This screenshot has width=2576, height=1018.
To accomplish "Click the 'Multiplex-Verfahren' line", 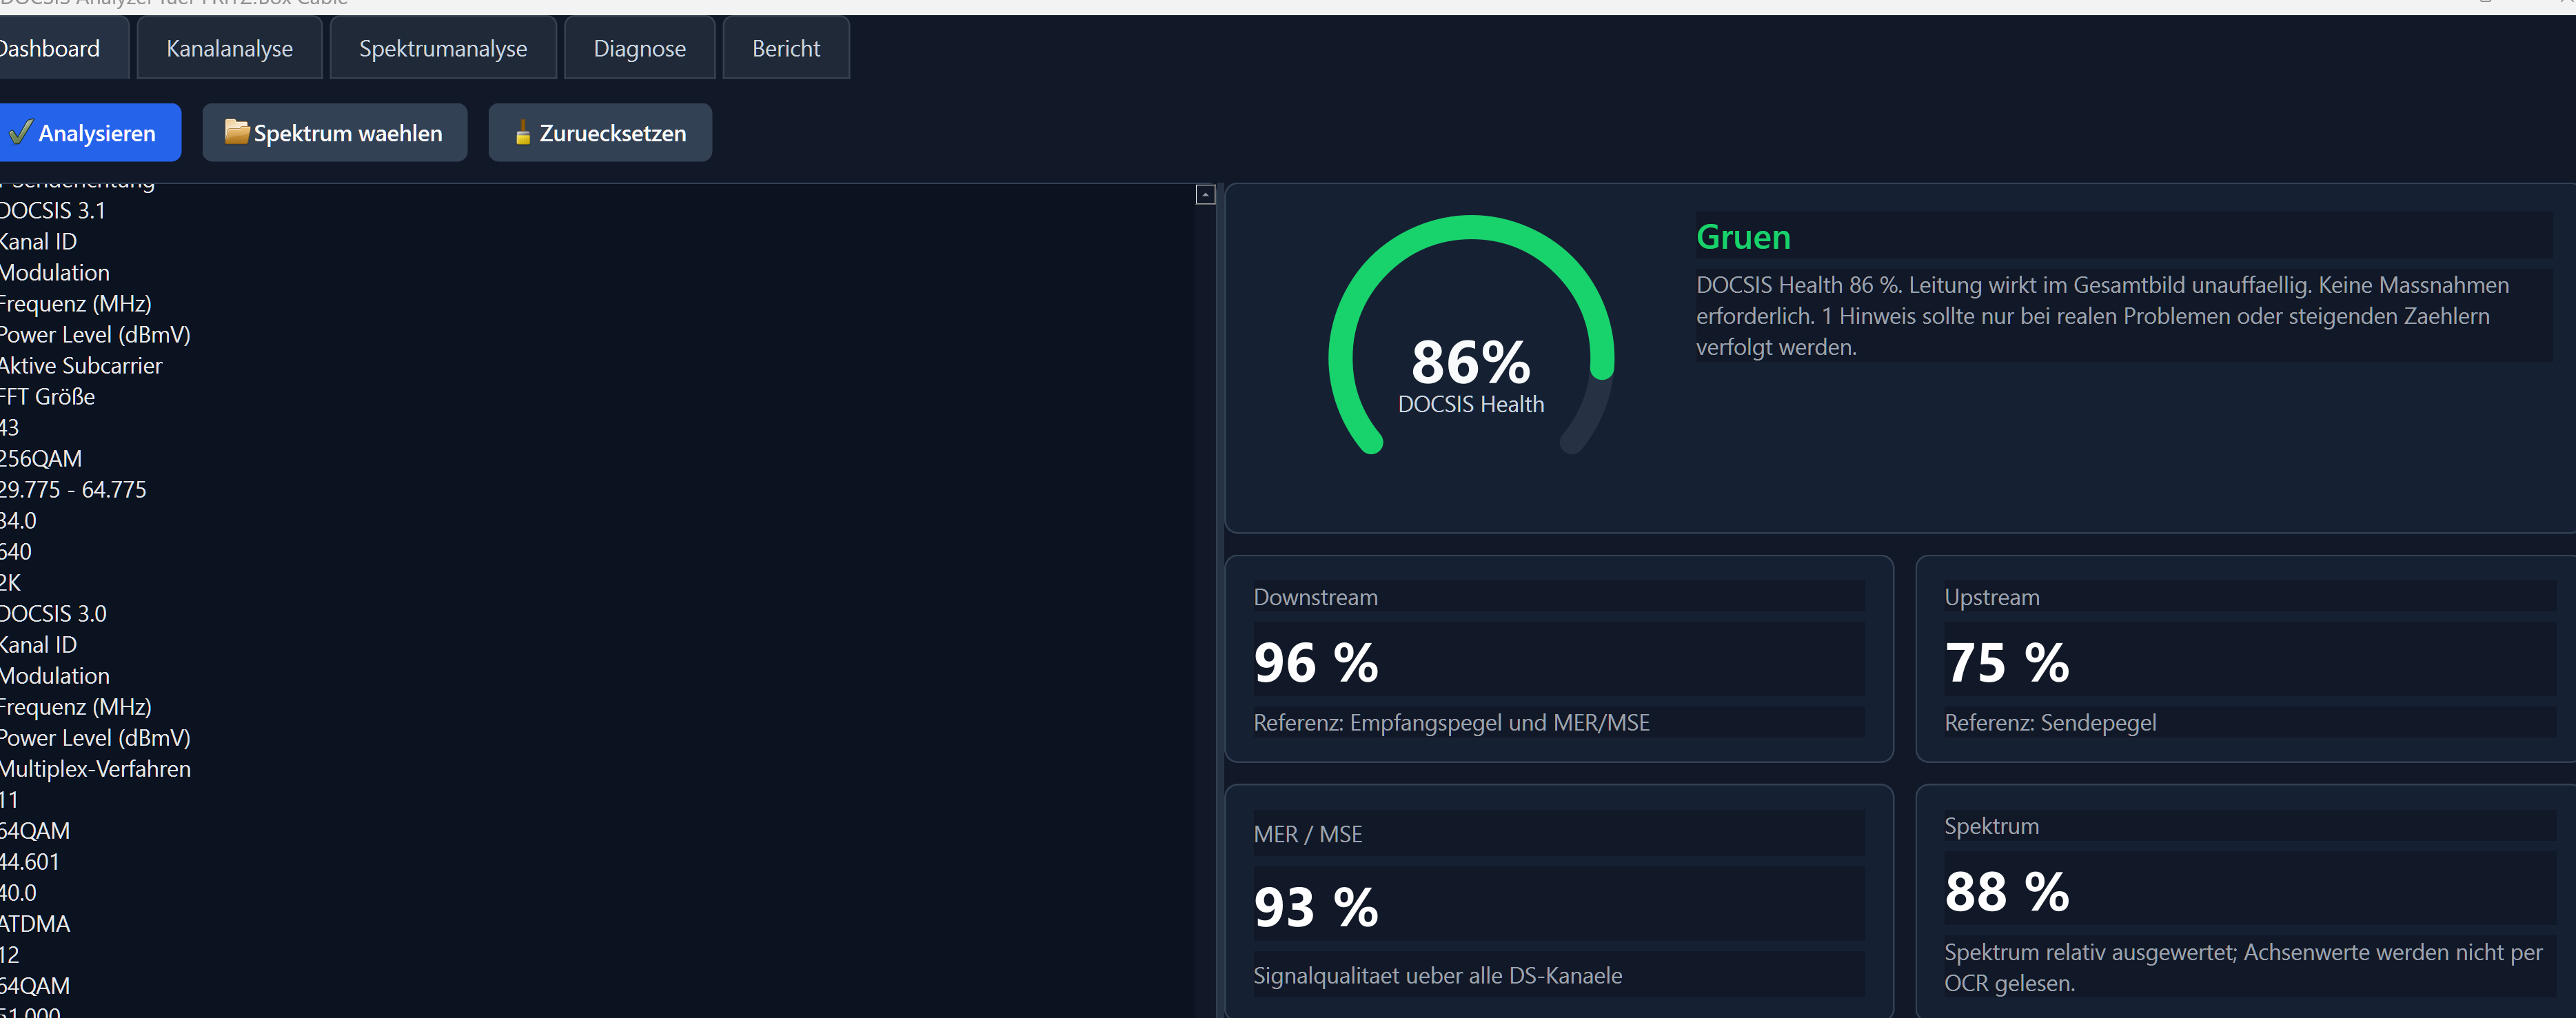I will click(x=95, y=769).
